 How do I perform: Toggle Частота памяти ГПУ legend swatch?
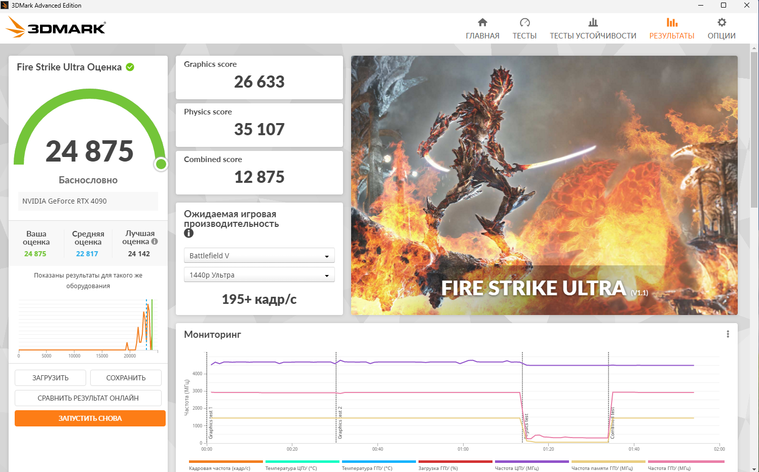pos(609,461)
